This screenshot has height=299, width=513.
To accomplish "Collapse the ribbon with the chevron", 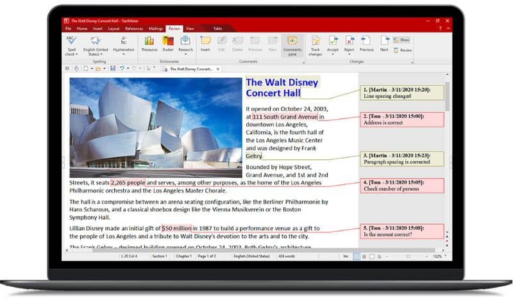I will coord(448,29).
